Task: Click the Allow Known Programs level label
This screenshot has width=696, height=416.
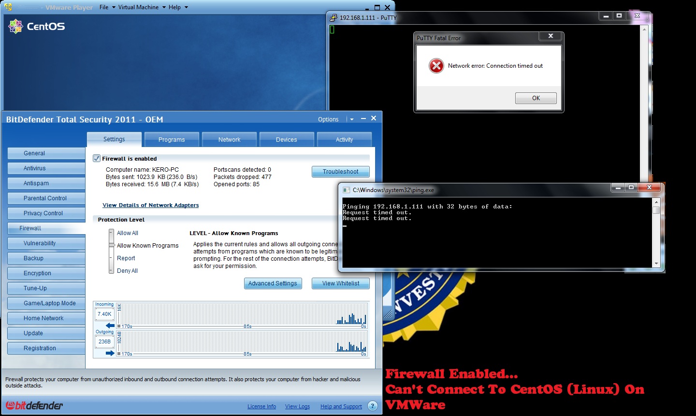Action: [x=147, y=246]
